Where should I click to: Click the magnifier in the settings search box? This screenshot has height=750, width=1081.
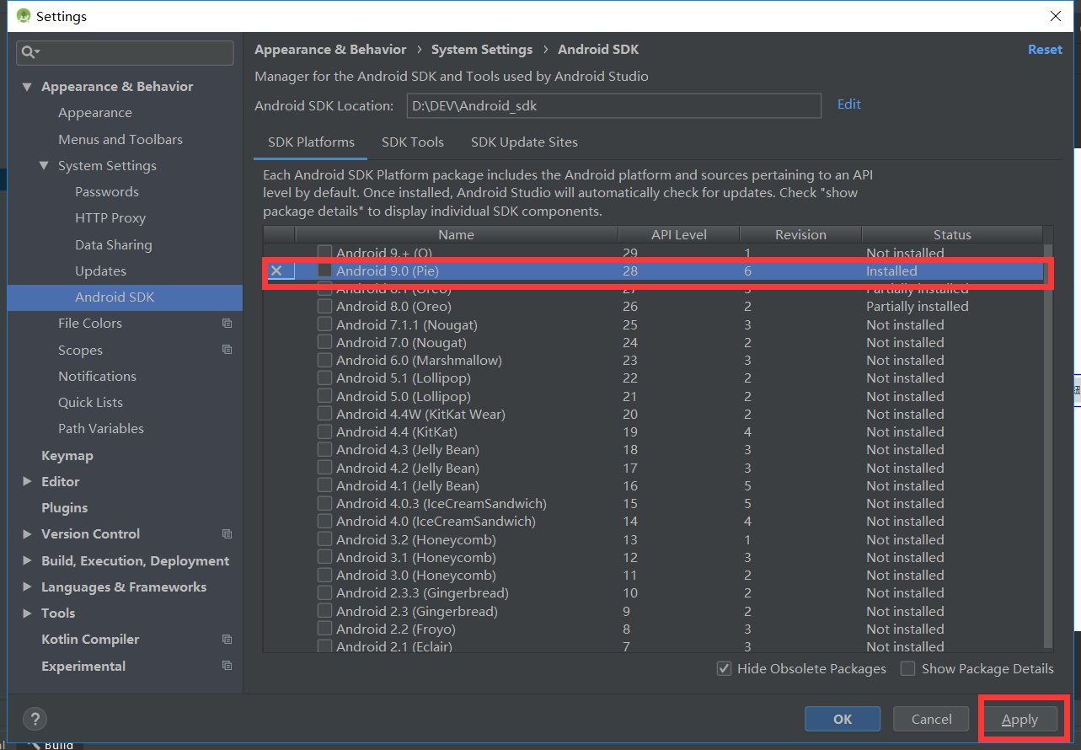(x=29, y=52)
